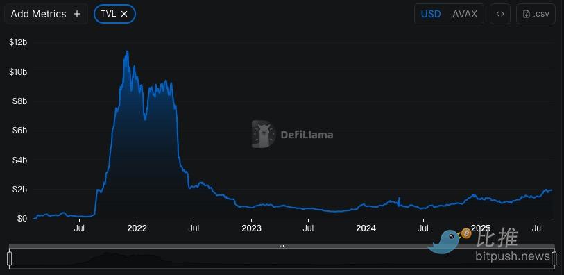Remove the TVL metric with its X icon
The height and width of the screenshot is (275, 564).
(124, 14)
